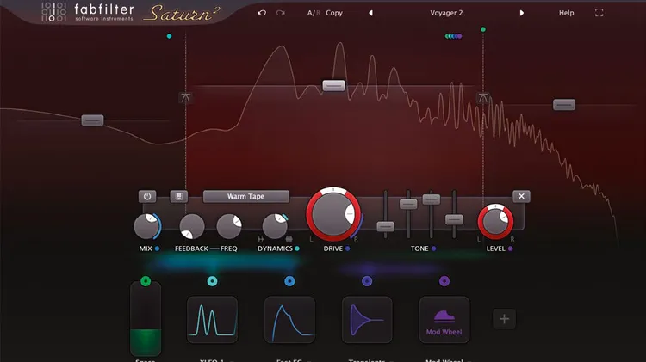The height and width of the screenshot is (362, 646).
Task: Click the green Space slider source dot
Action: point(146,281)
